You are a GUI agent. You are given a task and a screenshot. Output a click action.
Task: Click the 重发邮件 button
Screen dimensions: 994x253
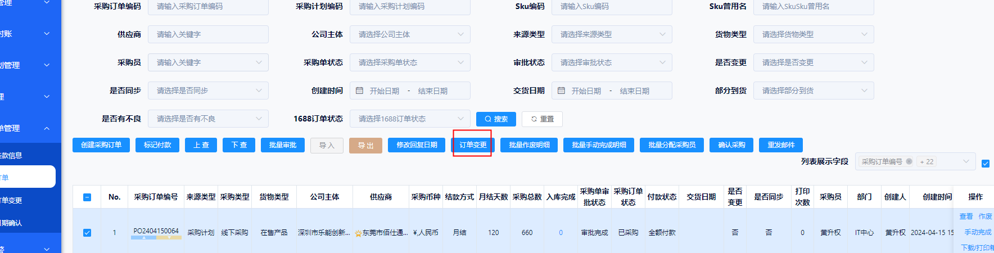(781, 145)
